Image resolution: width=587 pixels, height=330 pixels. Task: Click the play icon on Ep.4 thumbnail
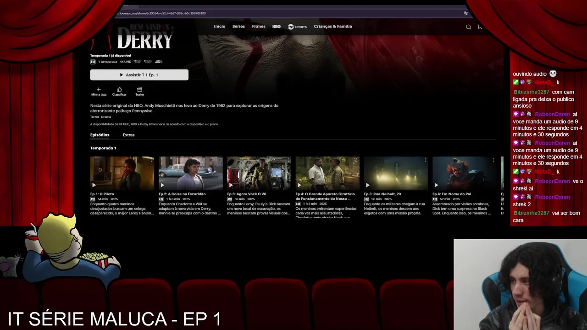pos(299,185)
